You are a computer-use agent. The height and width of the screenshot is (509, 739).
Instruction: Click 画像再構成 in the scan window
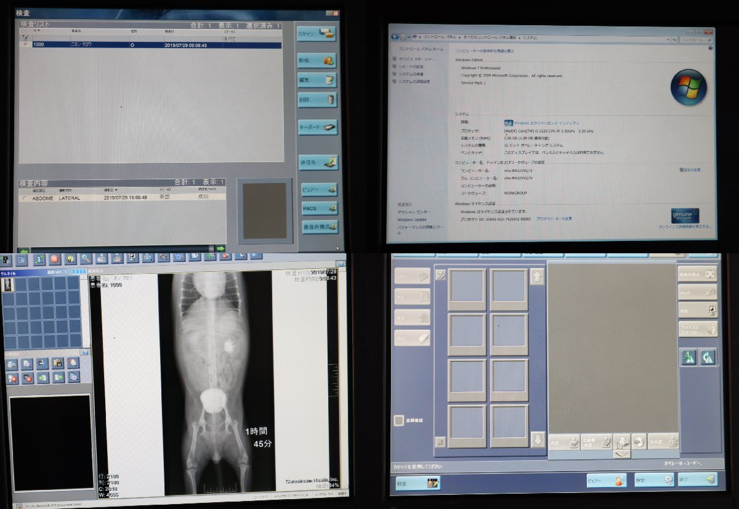coord(698,274)
